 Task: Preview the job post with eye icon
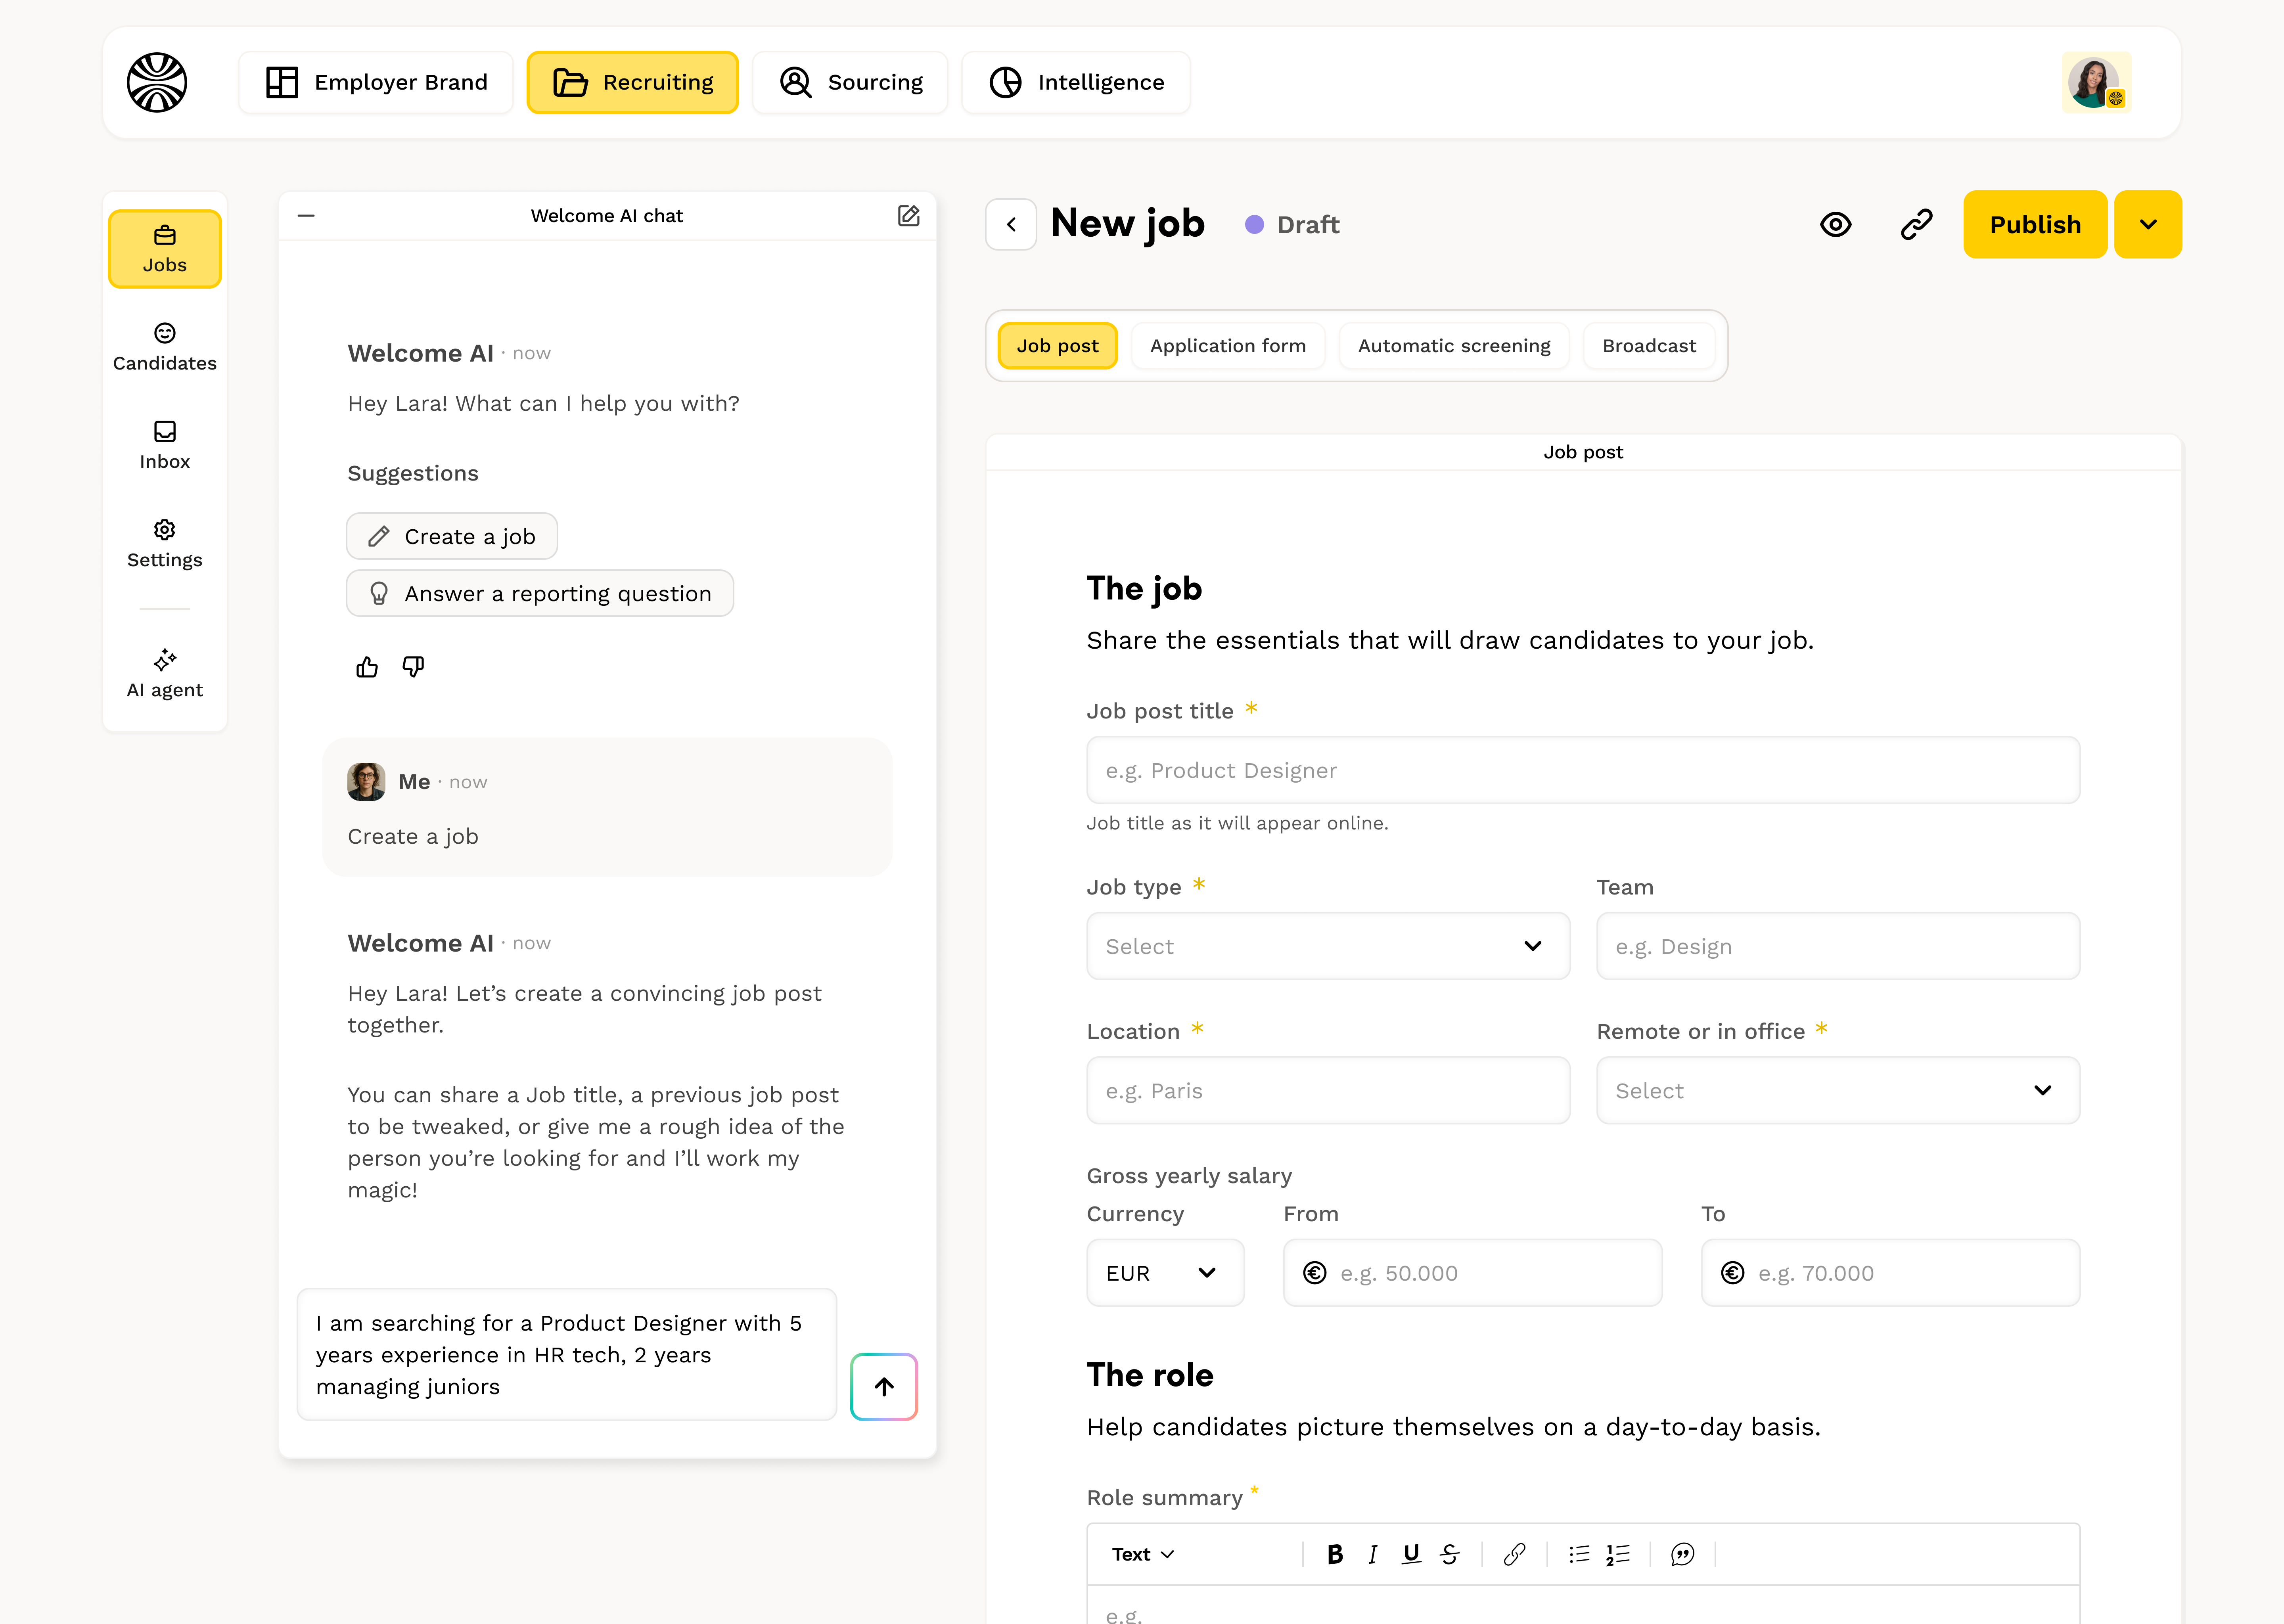pos(1835,225)
